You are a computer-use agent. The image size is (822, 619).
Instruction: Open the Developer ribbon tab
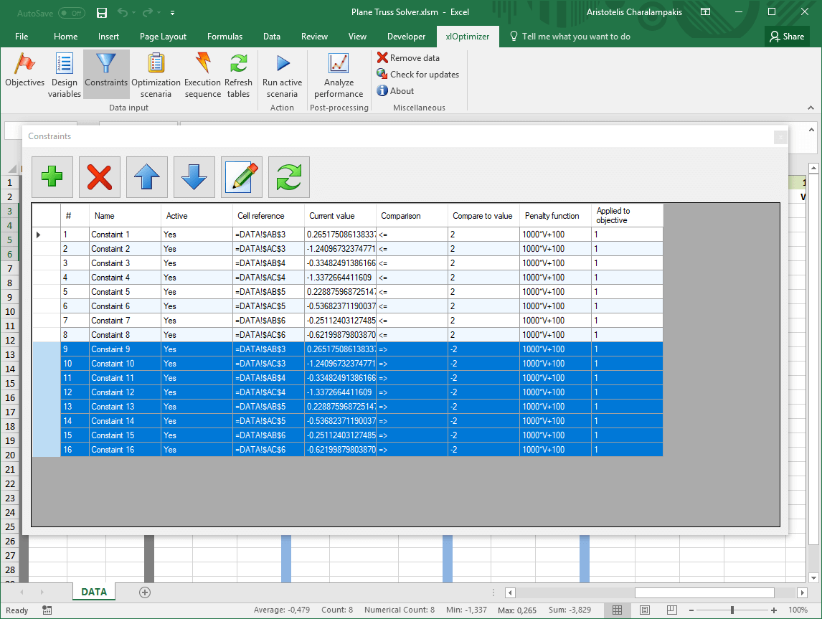[x=406, y=37]
